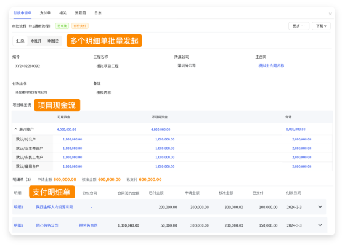
Task: Click the 同心劳务公司 payee link
Action: click(47, 225)
